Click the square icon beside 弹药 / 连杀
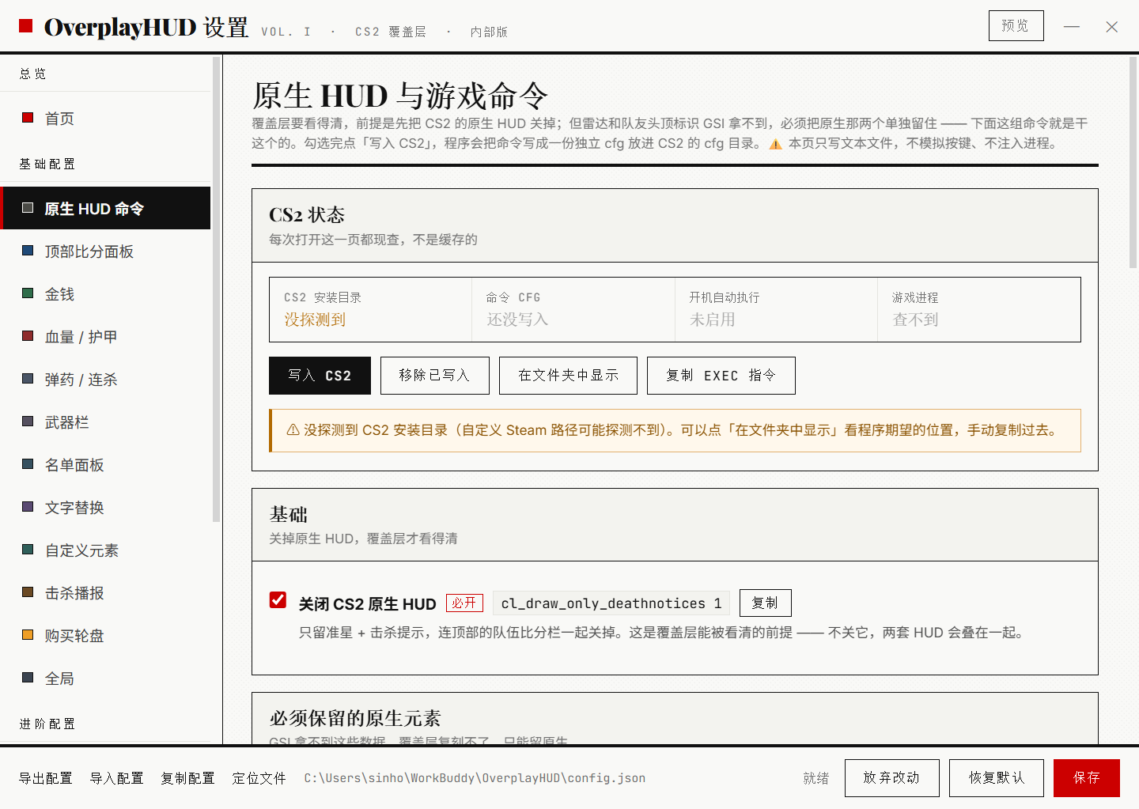 click(28, 379)
